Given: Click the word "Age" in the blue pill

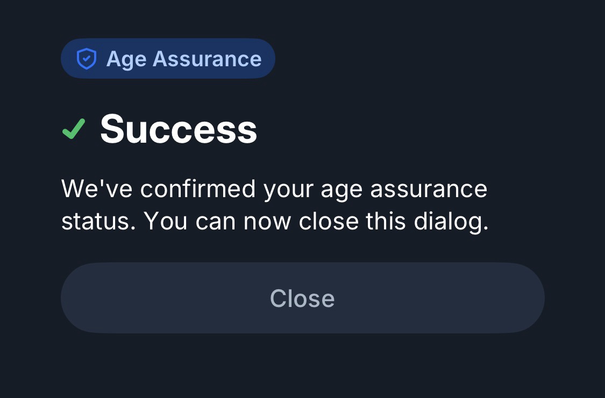Looking at the screenshot, I should pyautogui.click(x=126, y=59).
